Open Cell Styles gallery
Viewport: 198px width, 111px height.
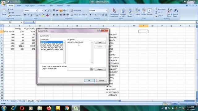(x=130, y=13)
